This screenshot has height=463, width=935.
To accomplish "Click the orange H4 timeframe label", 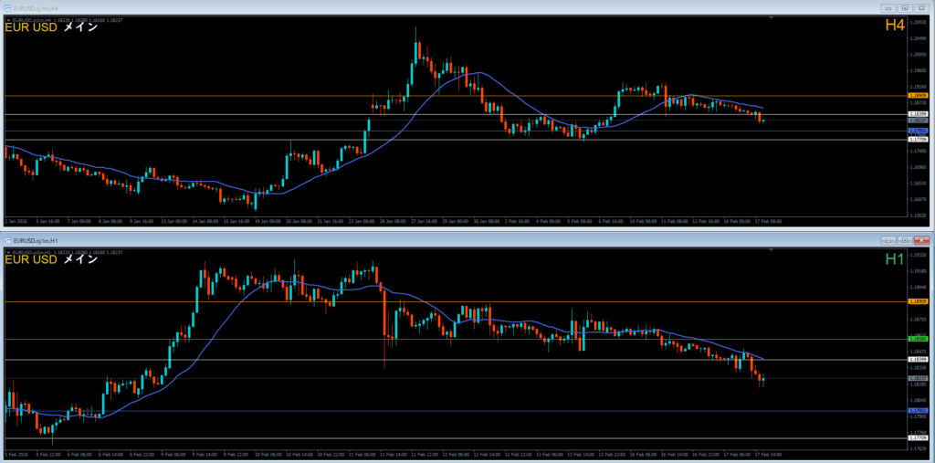I will coord(894,26).
